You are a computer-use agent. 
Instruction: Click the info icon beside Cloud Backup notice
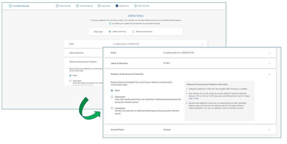110,23
